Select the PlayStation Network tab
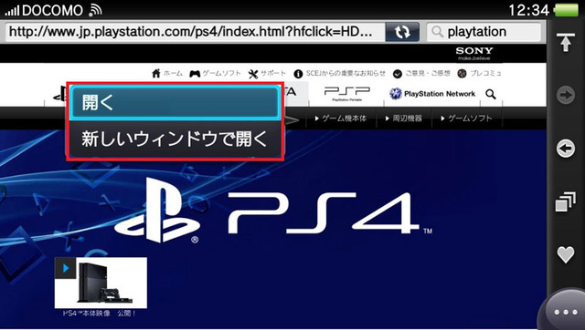The height and width of the screenshot is (330, 585). (432, 94)
